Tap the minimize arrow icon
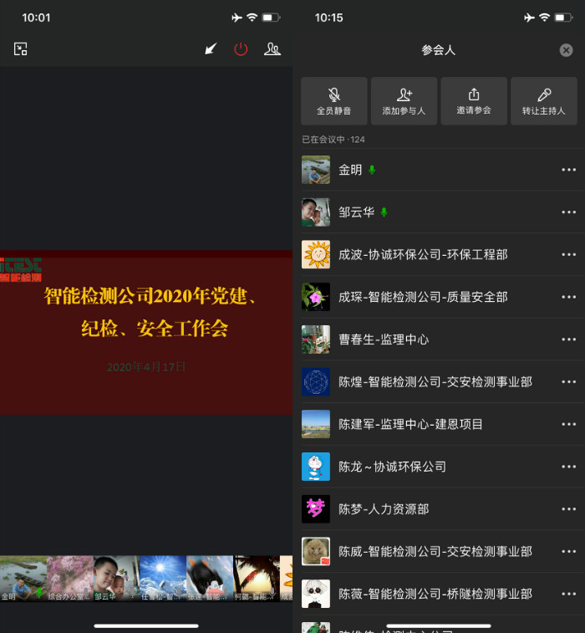Viewport: 585px width, 633px height. coord(211,49)
